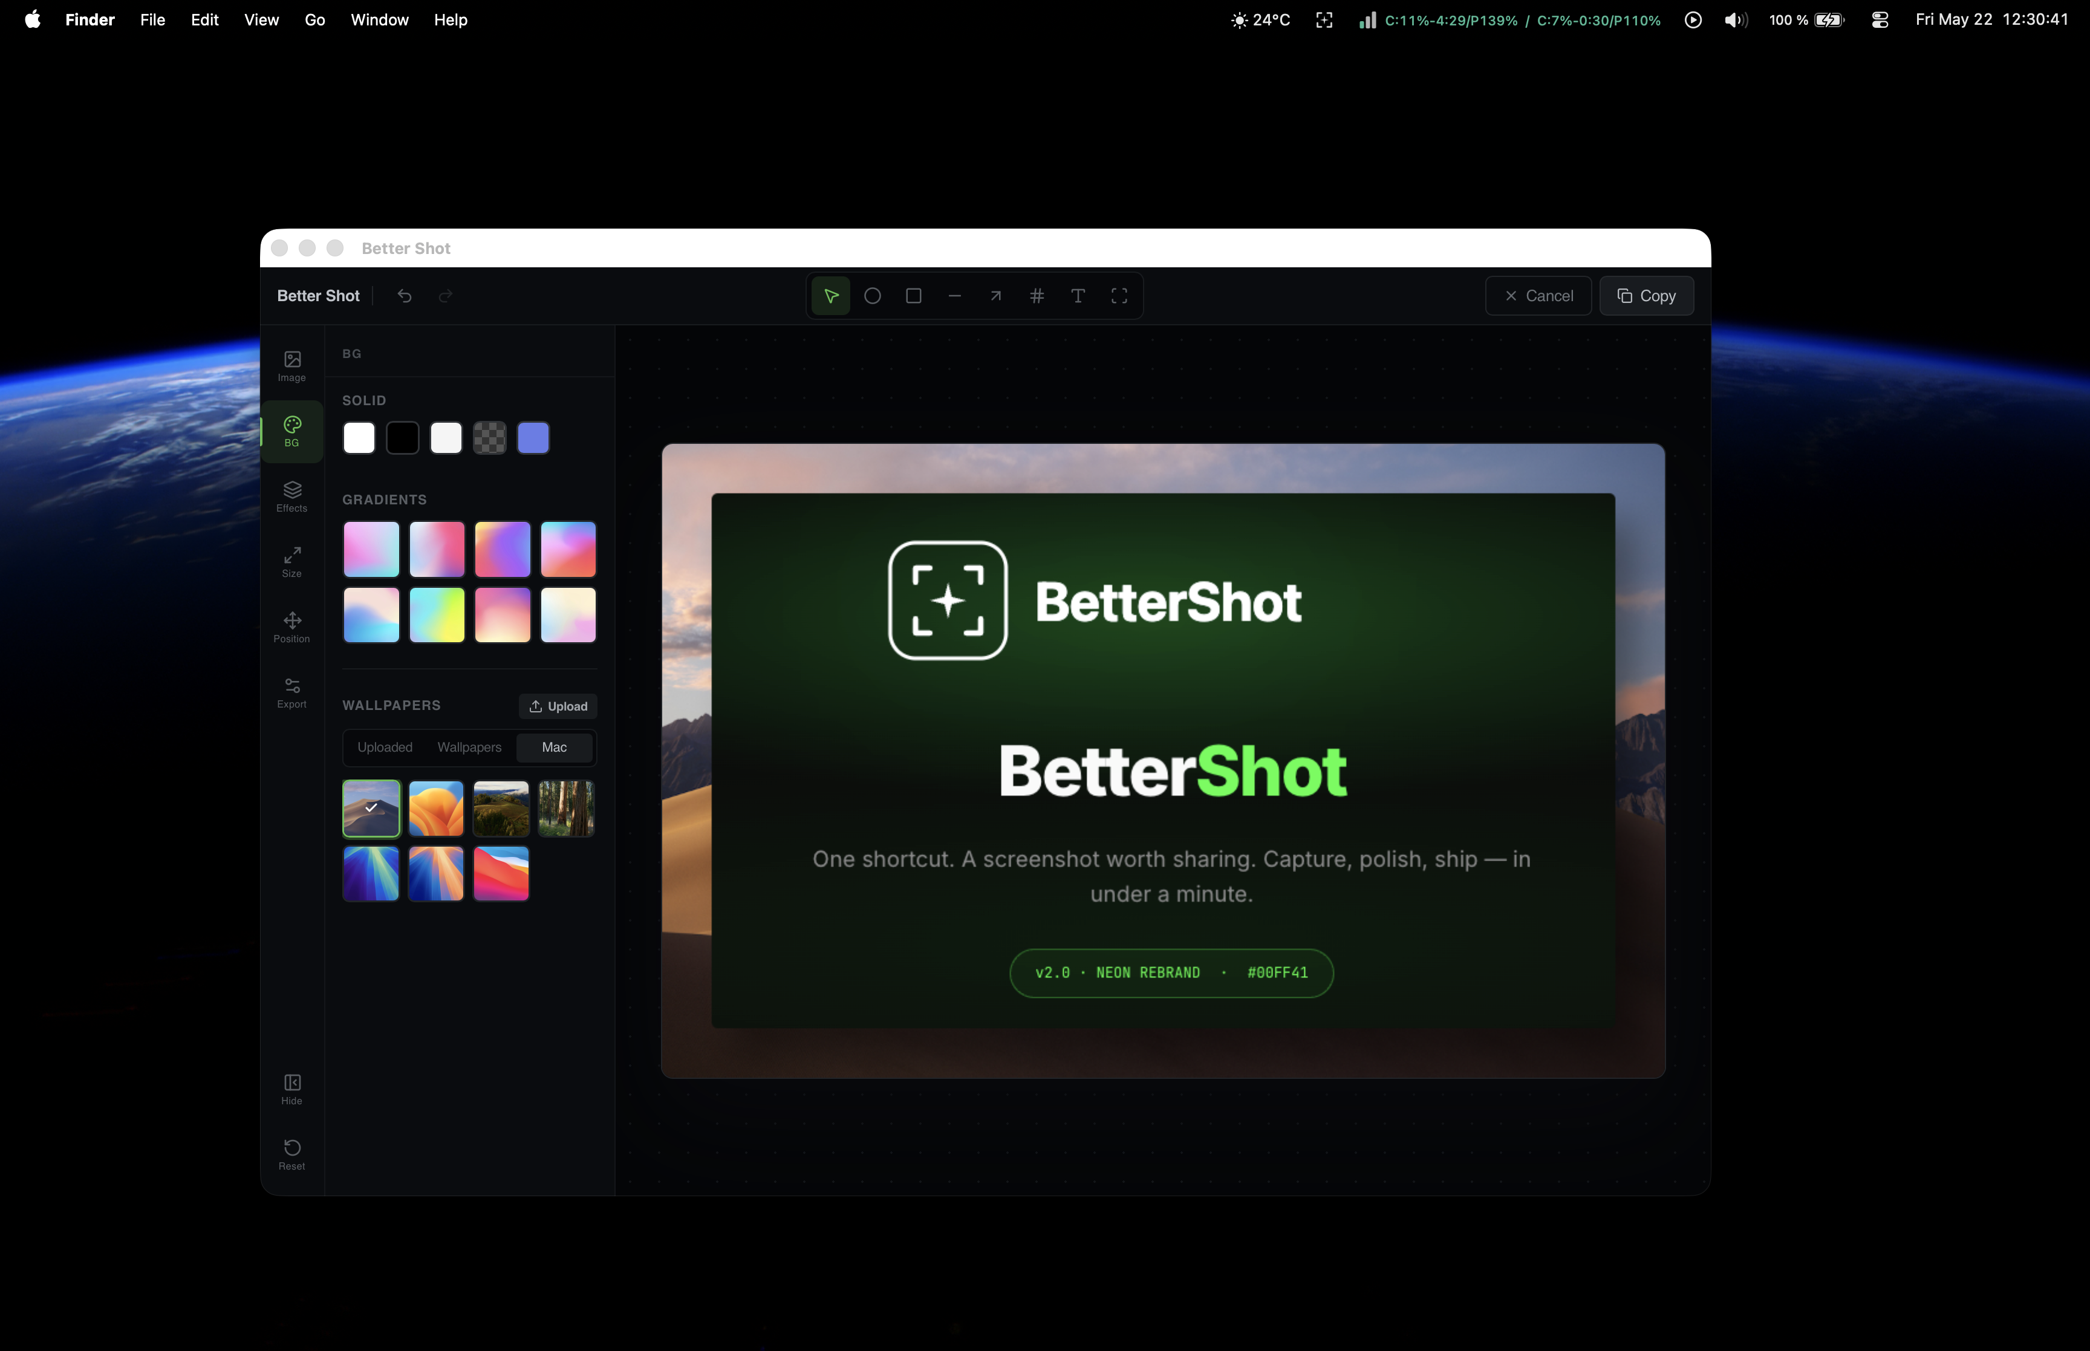Select the purple-green rays wallpaper thumbnail
This screenshot has width=2090, height=1351.
click(x=371, y=874)
